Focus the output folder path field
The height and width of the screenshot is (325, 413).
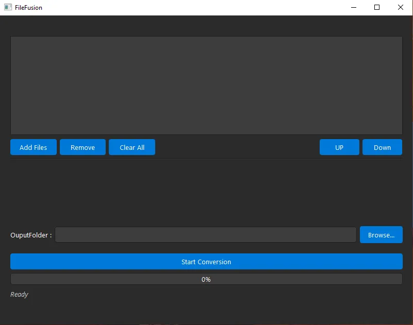[x=205, y=235]
